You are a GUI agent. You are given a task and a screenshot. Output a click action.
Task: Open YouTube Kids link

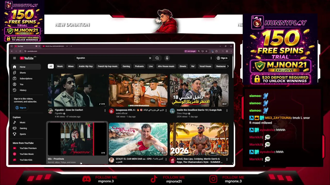[x=26, y=160]
